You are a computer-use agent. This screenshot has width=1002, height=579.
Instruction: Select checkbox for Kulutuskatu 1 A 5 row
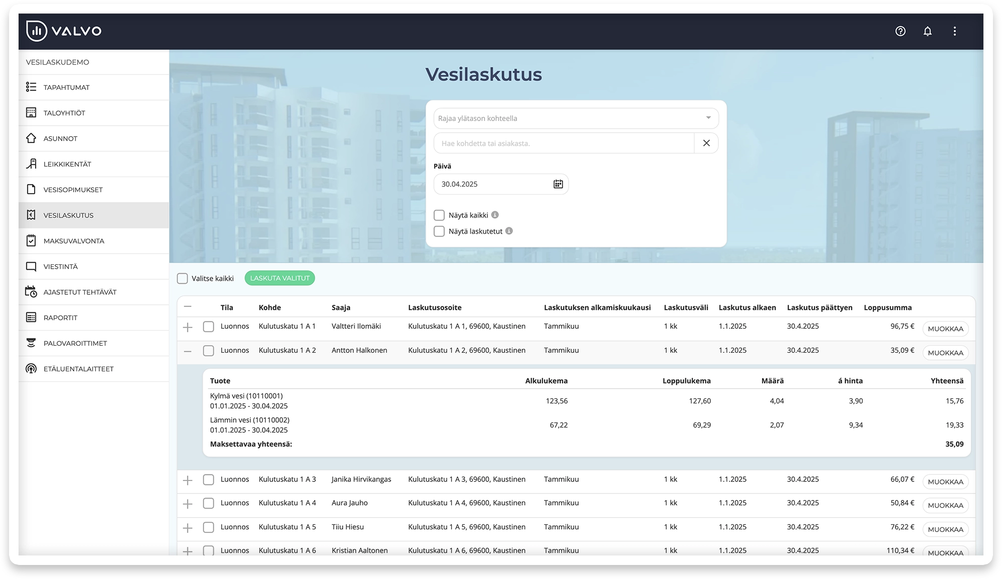pos(208,527)
